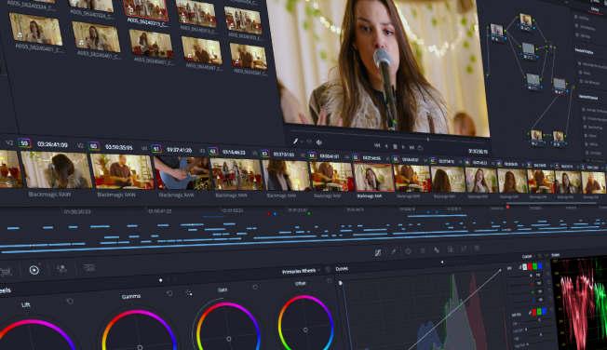Open the Primaries Wheels mode dropdown

click(301, 272)
